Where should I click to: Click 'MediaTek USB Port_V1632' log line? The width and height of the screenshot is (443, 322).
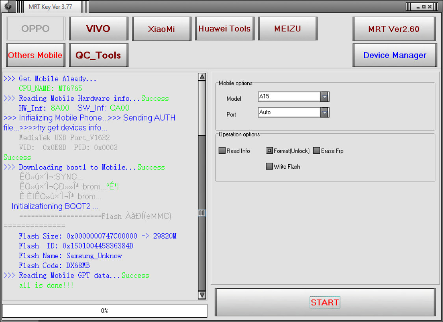point(64,138)
